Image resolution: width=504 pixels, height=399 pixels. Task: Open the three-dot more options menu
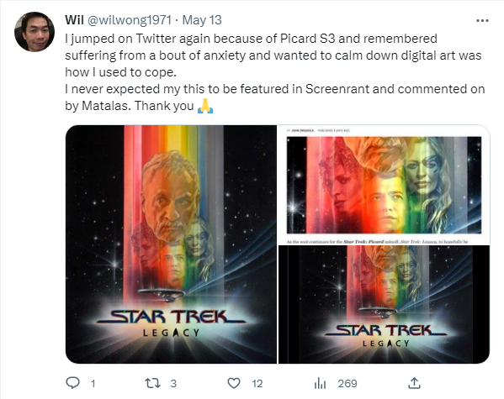pos(482,20)
